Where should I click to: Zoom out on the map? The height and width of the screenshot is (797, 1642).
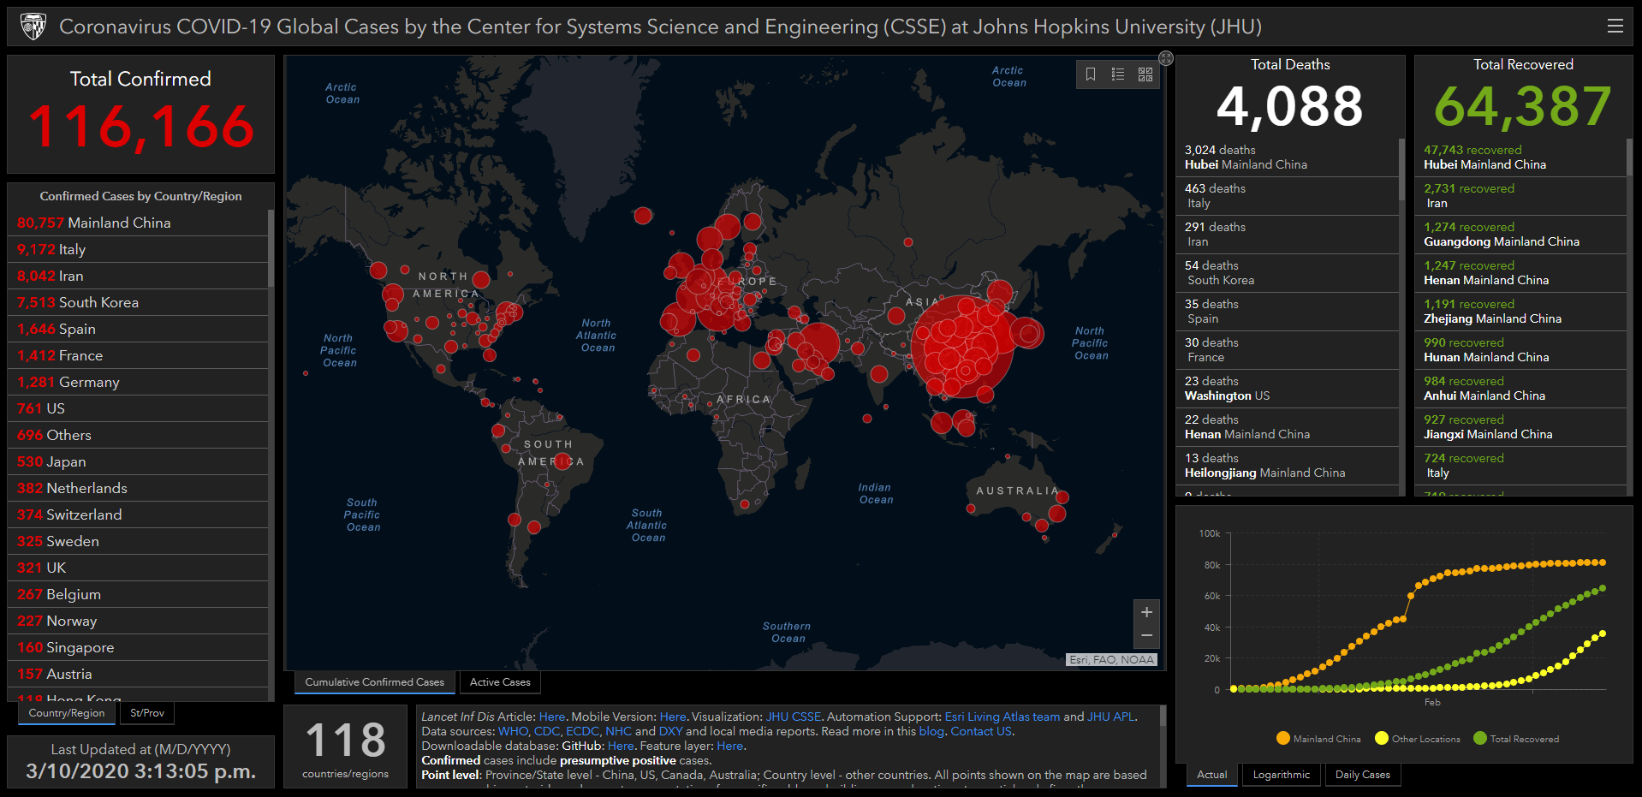click(x=1146, y=635)
